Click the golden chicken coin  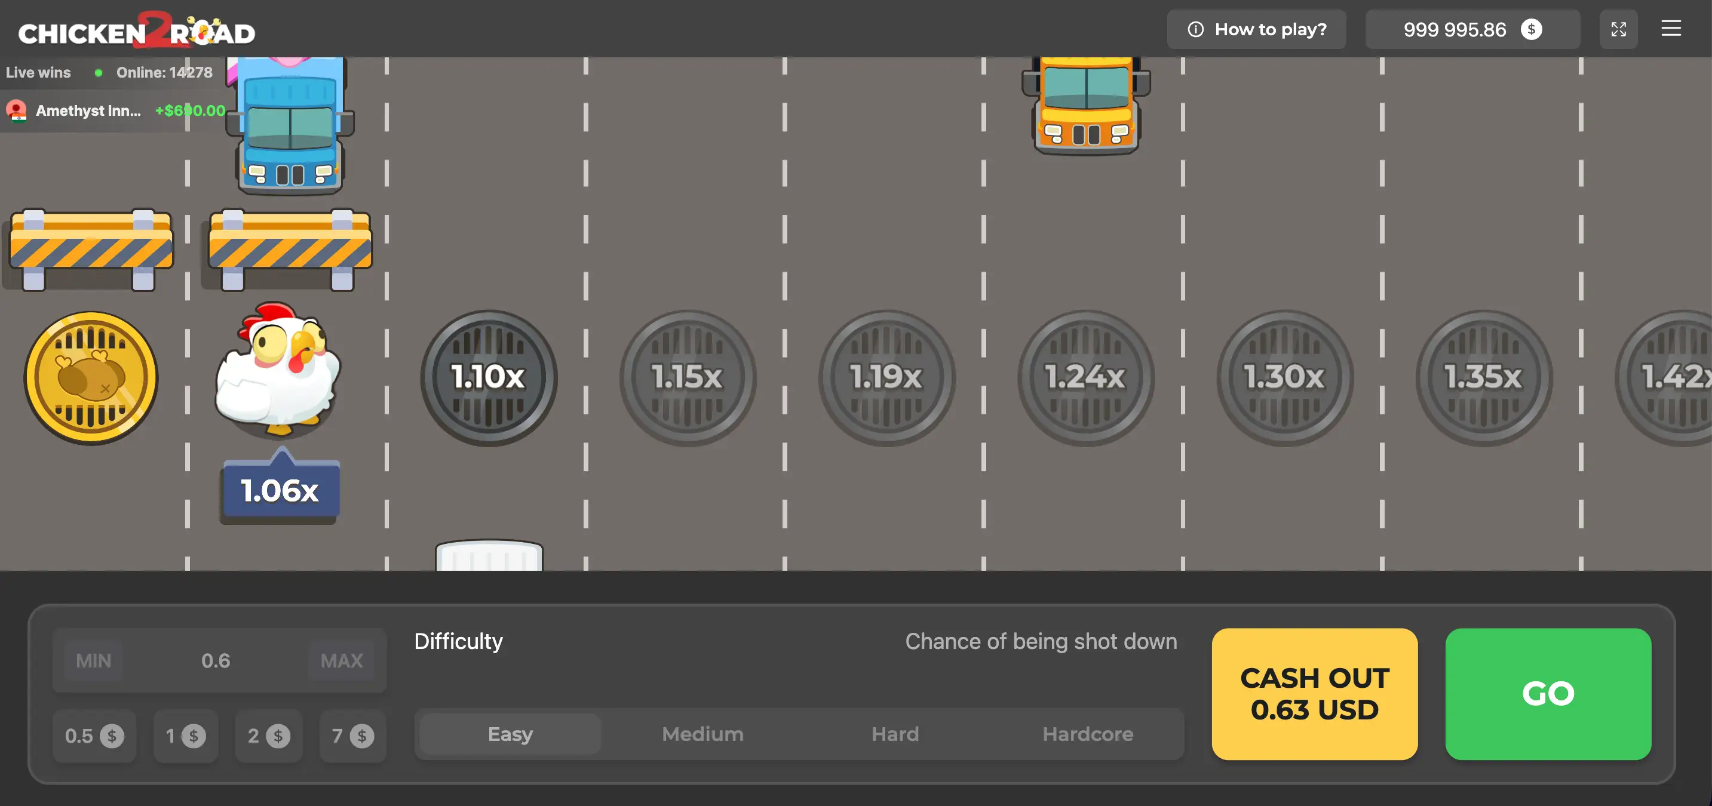point(91,377)
